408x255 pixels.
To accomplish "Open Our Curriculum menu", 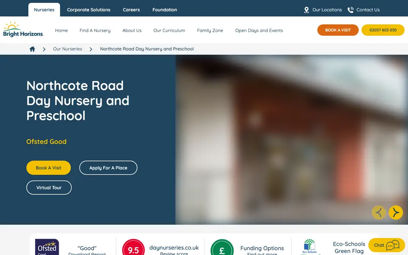I will [x=169, y=31].
